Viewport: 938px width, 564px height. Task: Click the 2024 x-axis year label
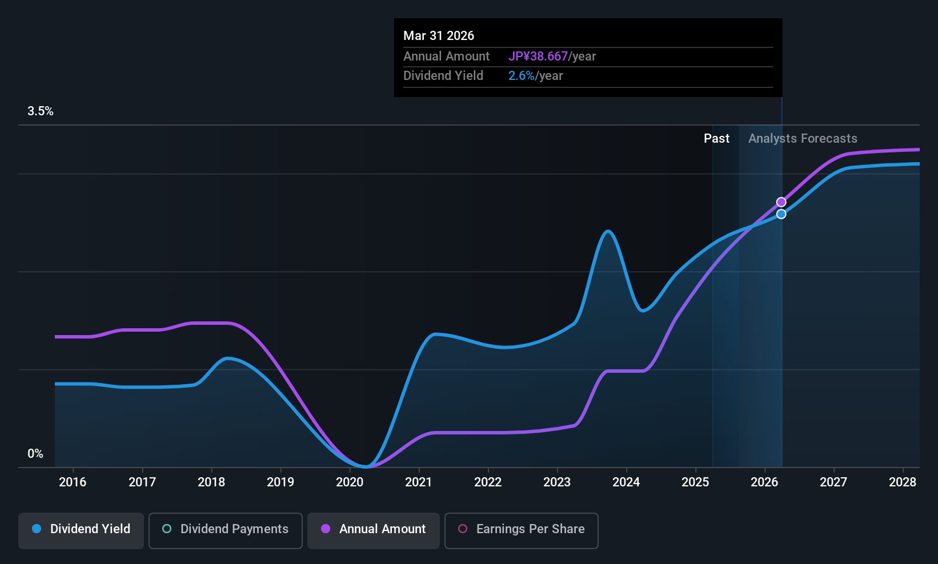tap(626, 482)
